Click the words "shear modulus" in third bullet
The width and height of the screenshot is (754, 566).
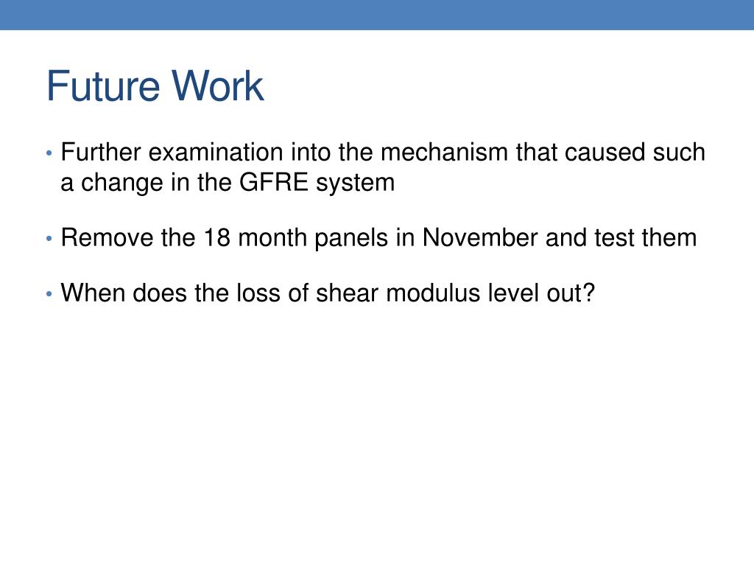(x=398, y=293)
